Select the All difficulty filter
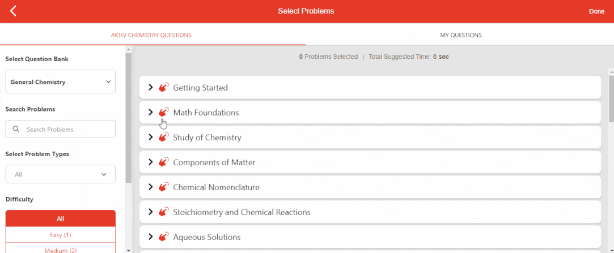614x253 pixels. [x=61, y=218]
